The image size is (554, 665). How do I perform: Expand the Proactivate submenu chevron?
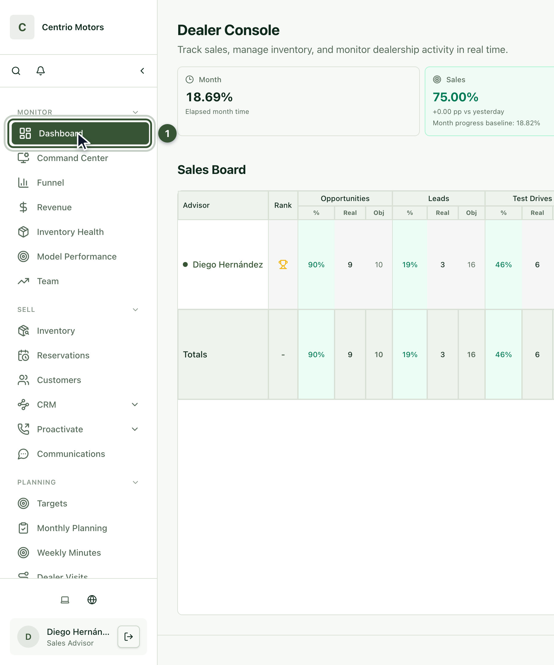[x=135, y=429]
